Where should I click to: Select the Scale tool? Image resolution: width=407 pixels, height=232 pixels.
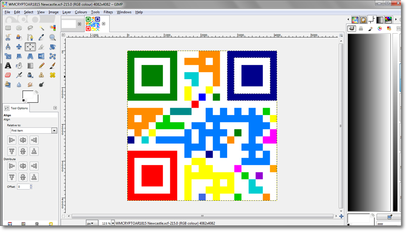click(8, 56)
